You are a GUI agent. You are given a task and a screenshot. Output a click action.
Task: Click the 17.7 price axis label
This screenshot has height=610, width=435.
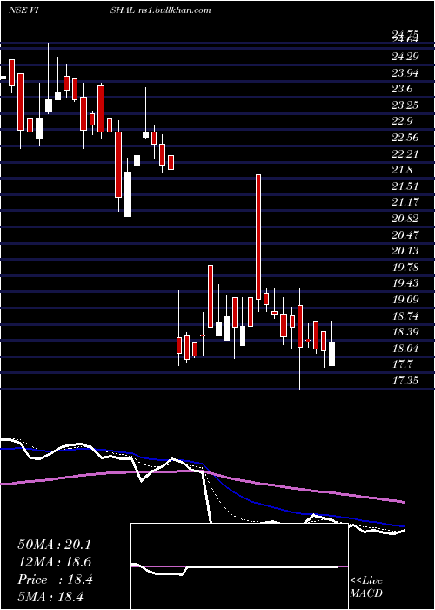click(402, 364)
